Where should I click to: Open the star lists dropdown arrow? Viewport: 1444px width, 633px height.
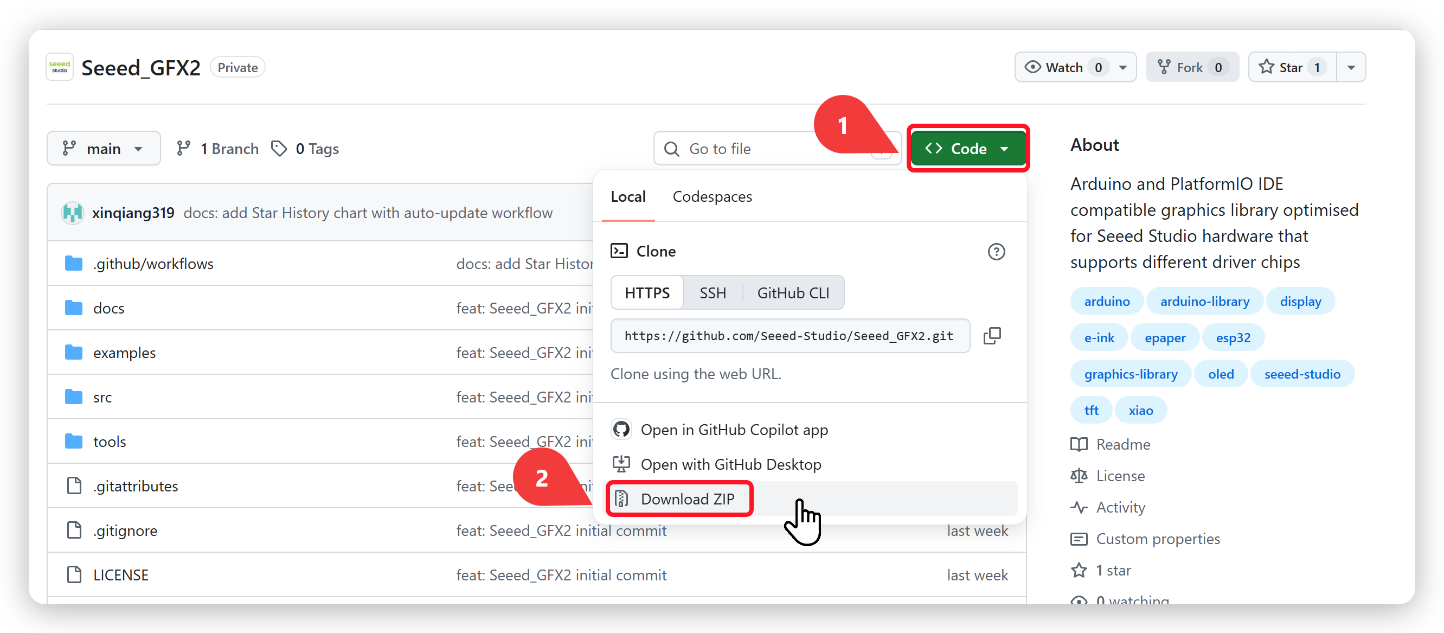[1351, 67]
